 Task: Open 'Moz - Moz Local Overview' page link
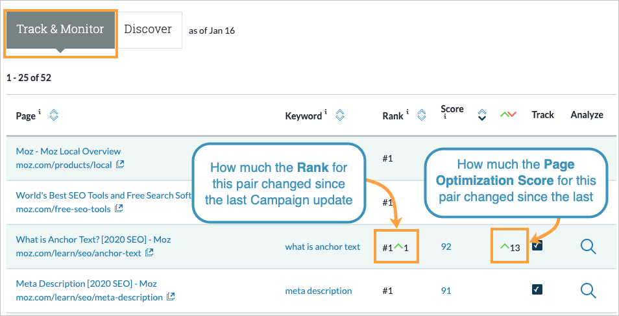(x=69, y=151)
